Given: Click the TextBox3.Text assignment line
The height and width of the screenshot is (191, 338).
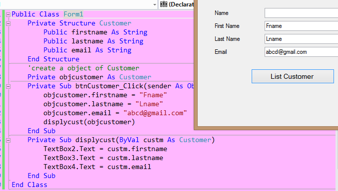Looking at the screenshot, I should pyautogui.click(x=103, y=158).
